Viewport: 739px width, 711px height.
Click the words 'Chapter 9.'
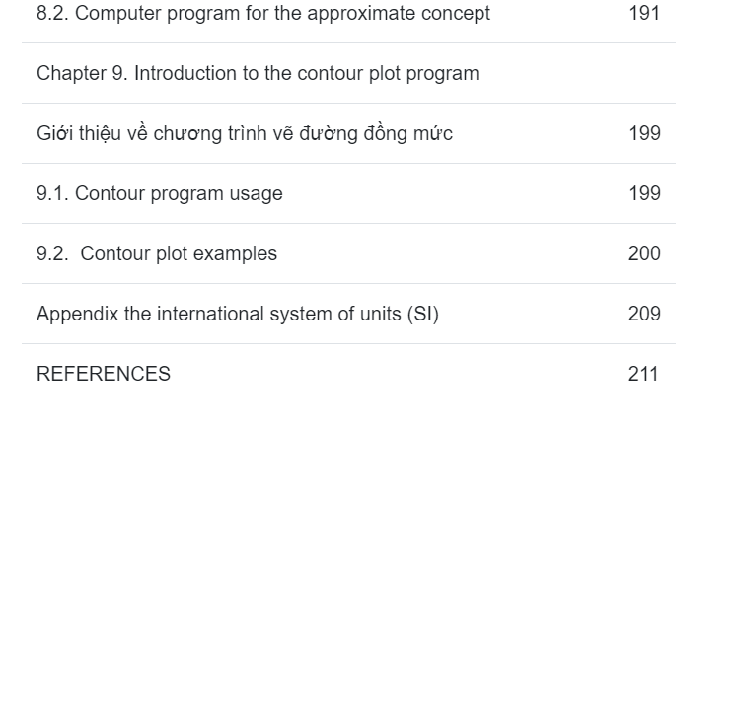[x=82, y=74]
